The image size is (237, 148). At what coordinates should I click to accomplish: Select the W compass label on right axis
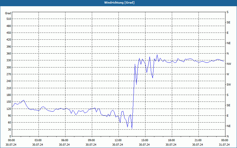click(228, 74)
